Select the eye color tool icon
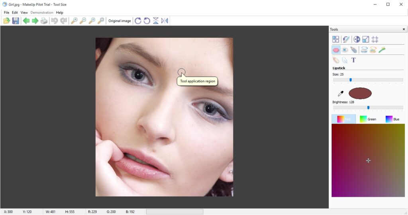This screenshot has width=408, height=215. 345,50
